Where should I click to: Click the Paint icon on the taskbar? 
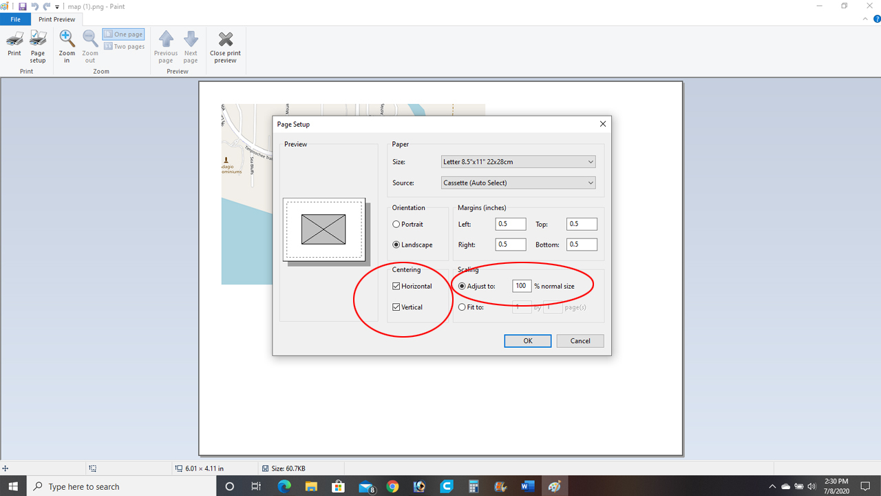[555, 486]
